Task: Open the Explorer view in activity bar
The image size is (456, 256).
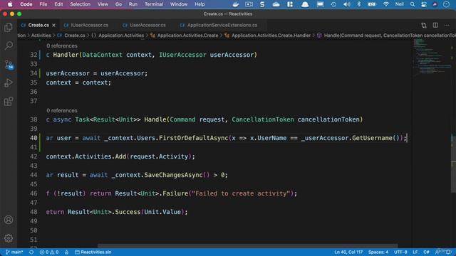Action: [9, 27]
